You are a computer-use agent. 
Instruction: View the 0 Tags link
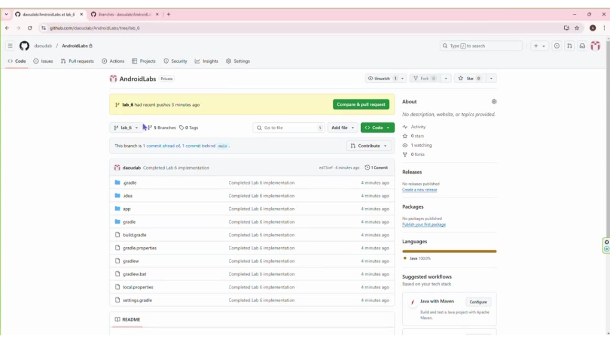189,128
